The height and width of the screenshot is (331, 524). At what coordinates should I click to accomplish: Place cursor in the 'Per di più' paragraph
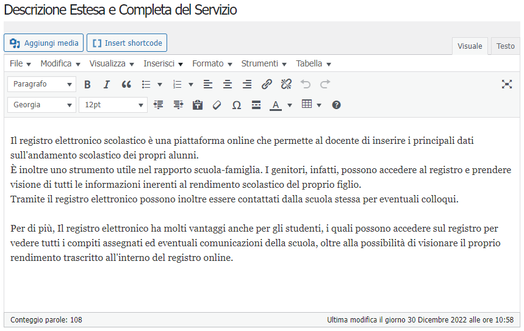[256, 243]
